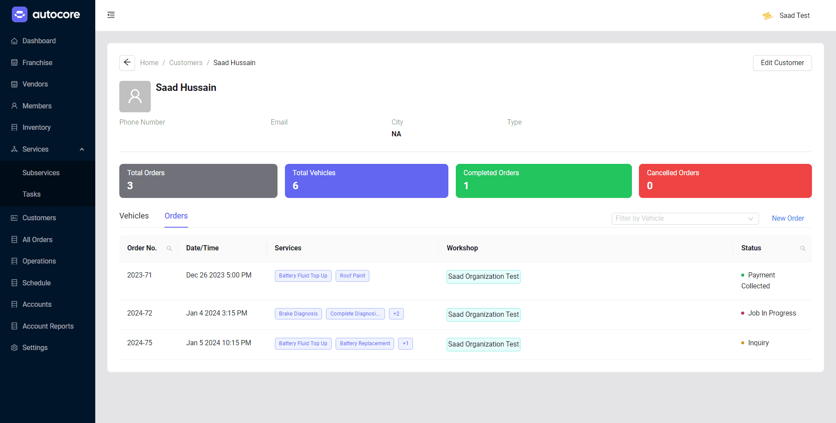Click the Edit Customer button
The width and height of the screenshot is (836, 423).
(x=782, y=63)
